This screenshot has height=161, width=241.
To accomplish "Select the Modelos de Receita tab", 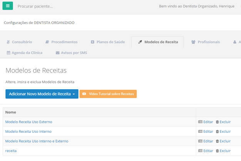I will pyautogui.click(x=158, y=42).
